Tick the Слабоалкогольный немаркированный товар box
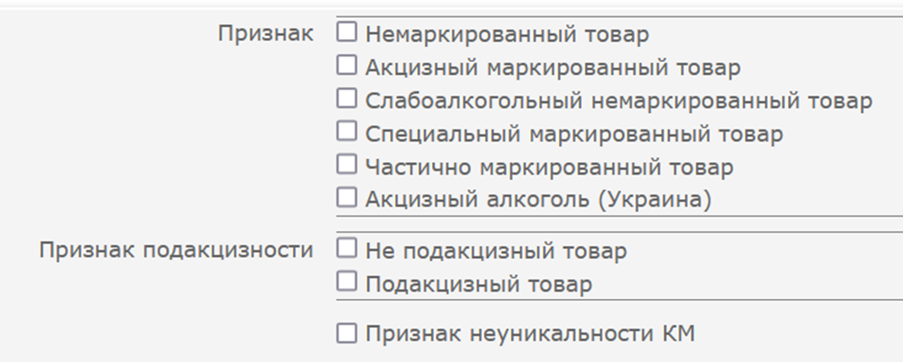The width and height of the screenshot is (903, 362). 346,98
